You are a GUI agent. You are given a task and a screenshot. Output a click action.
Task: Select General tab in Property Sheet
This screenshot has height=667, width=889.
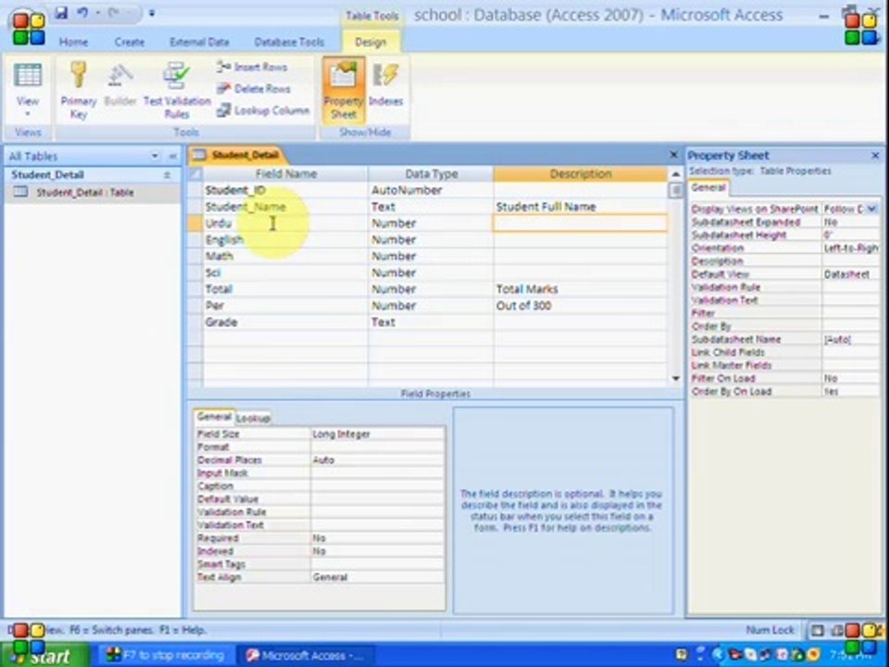click(x=708, y=187)
